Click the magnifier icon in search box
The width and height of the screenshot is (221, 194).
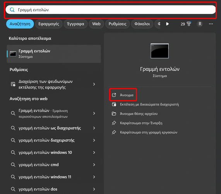tap(12, 10)
